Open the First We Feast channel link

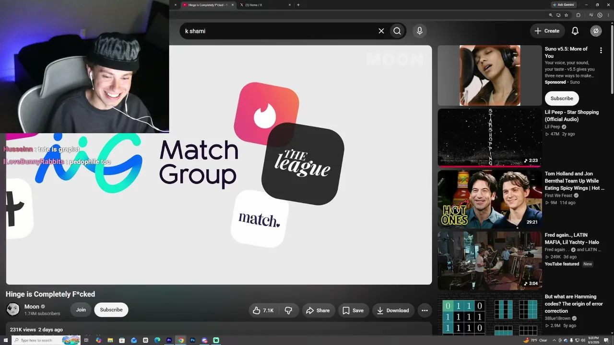pyautogui.click(x=559, y=195)
